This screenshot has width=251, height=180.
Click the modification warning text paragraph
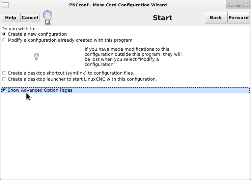tap(133, 57)
